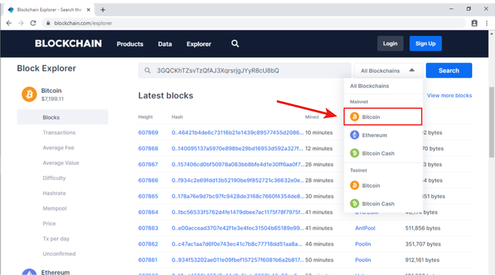Viewport: 495px width, 275px height.
Task: Select Testnet Bitcoin entry
Action: pyautogui.click(x=383, y=186)
